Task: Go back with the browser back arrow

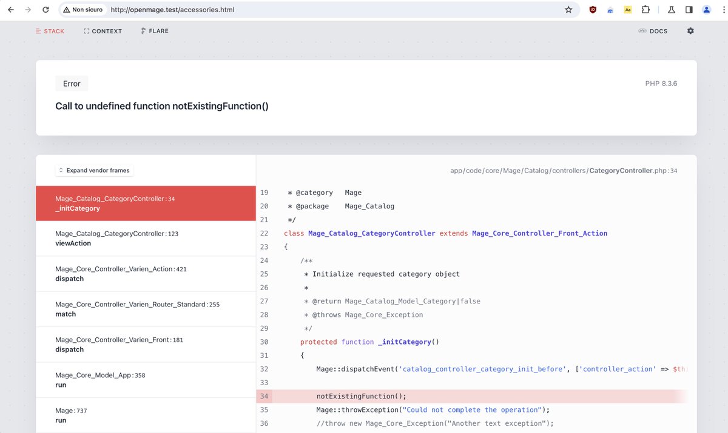Action: click(11, 10)
